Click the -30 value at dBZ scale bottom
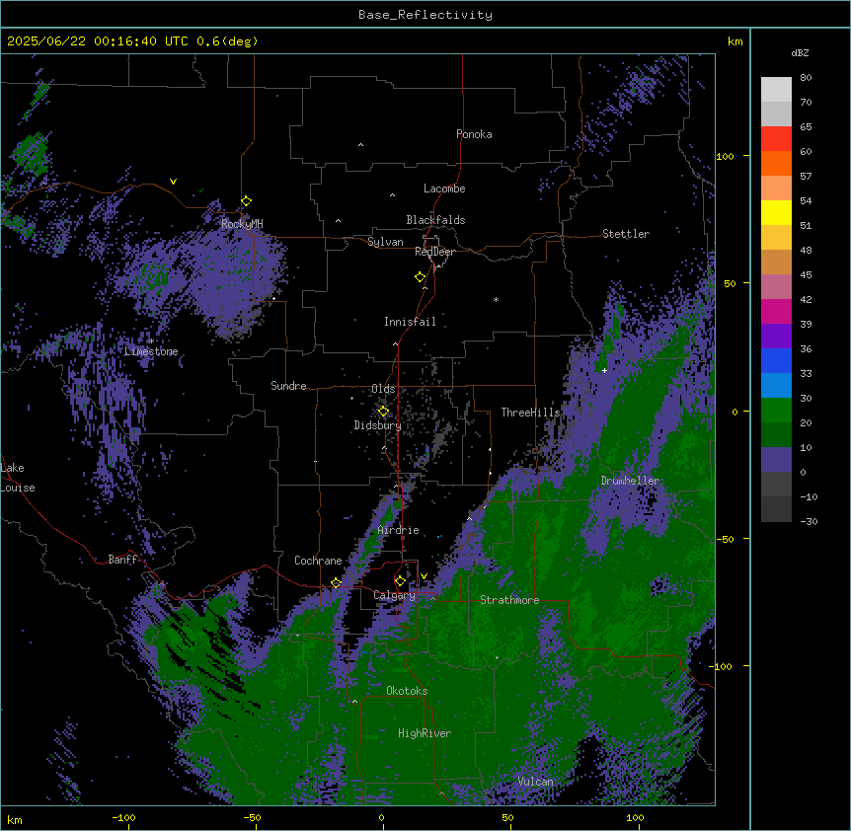 click(809, 521)
